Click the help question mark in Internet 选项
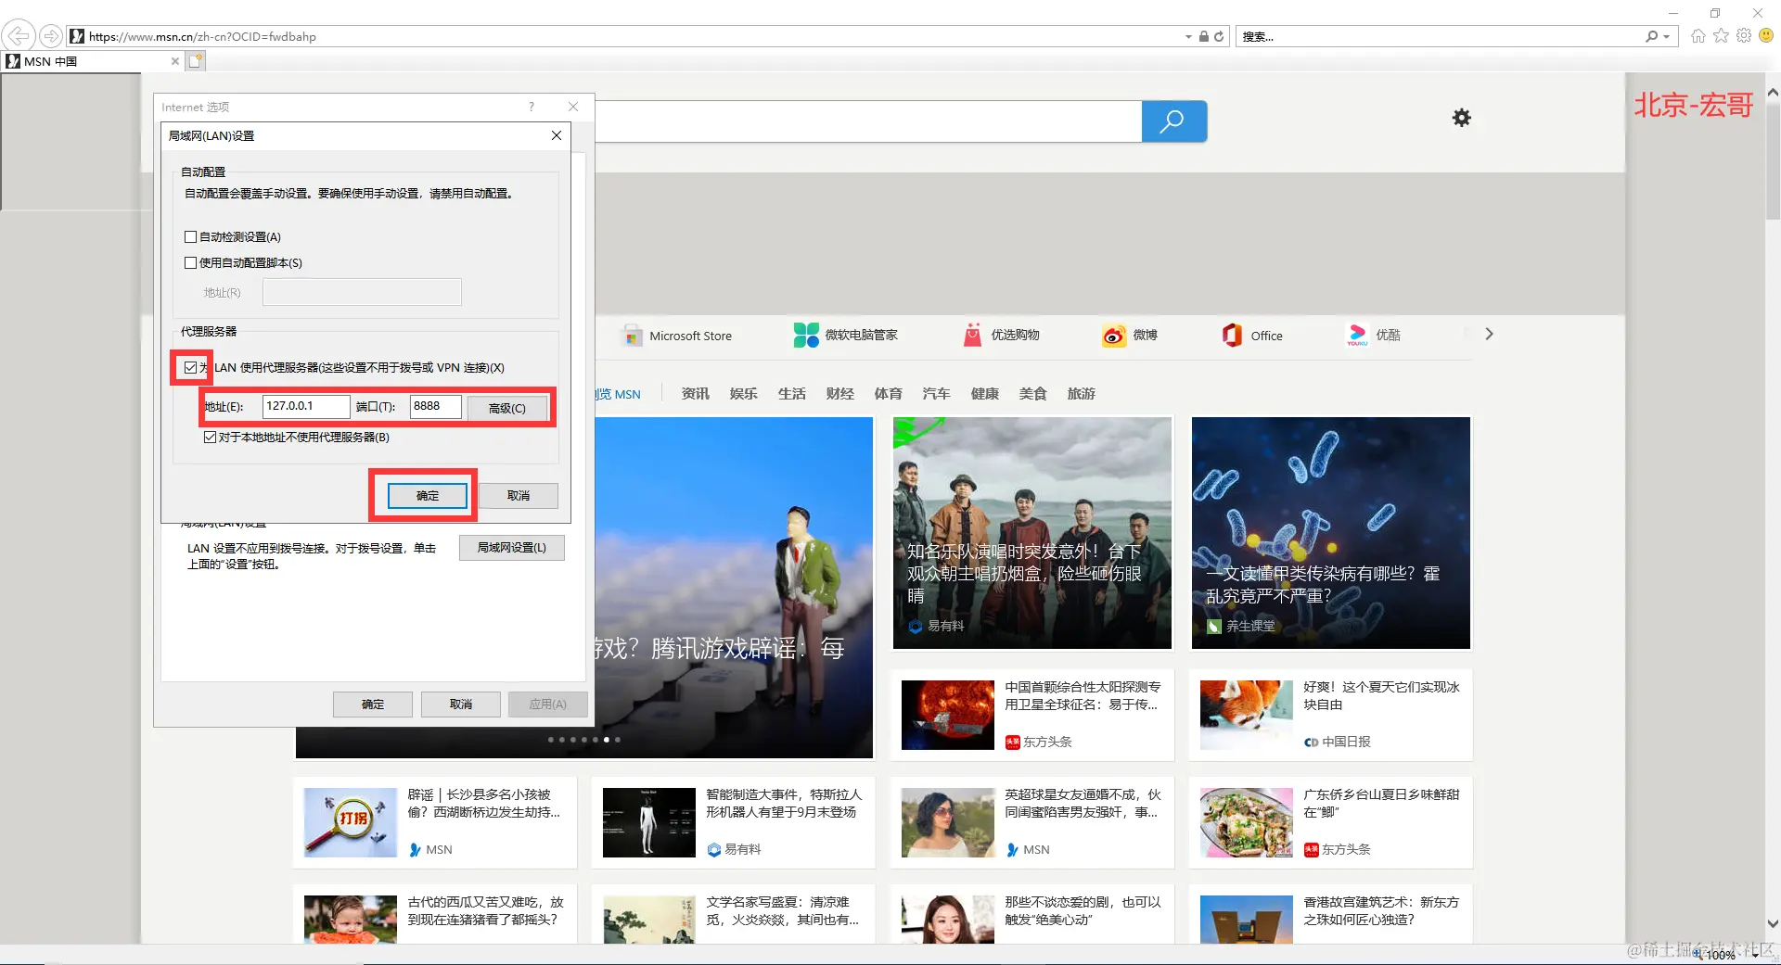Viewport: 1781px width, 965px height. click(532, 107)
